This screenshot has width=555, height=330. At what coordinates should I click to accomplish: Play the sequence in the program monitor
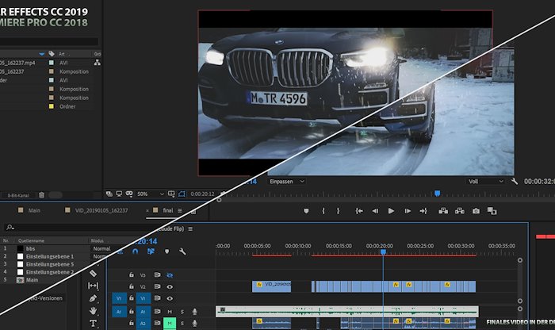(391, 211)
